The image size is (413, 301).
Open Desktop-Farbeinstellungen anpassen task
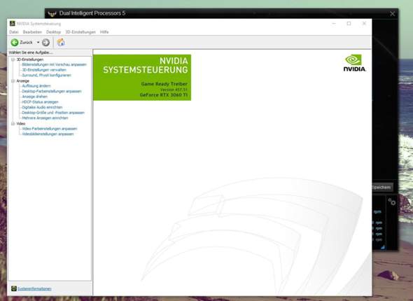[52, 91]
